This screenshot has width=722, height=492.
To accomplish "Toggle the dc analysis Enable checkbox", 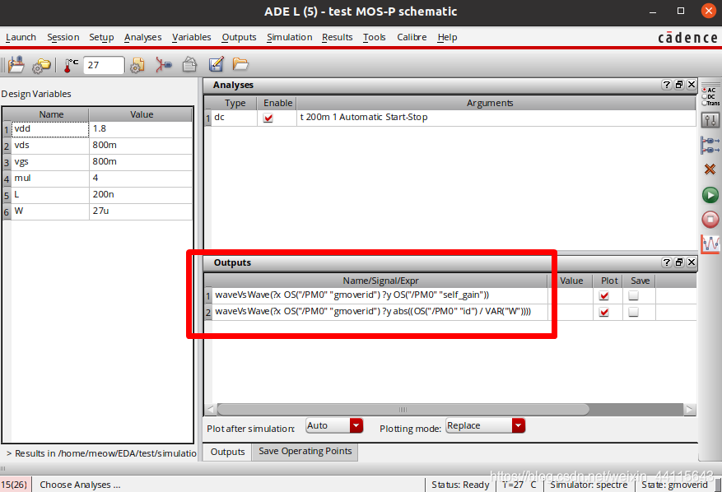I will coord(268,118).
